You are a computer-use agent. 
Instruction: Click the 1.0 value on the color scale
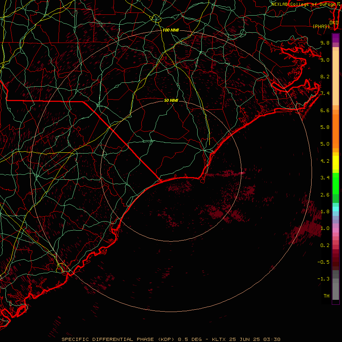[325, 228]
